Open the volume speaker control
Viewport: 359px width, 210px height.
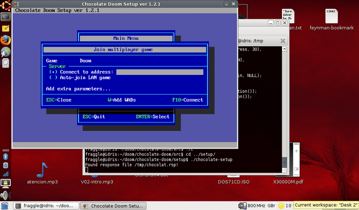click(x=5, y=195)
